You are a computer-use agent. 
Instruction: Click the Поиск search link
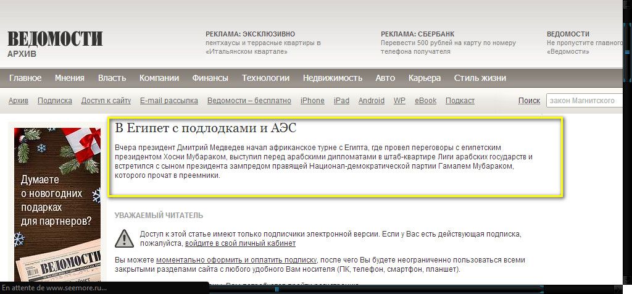pos(529,101)
